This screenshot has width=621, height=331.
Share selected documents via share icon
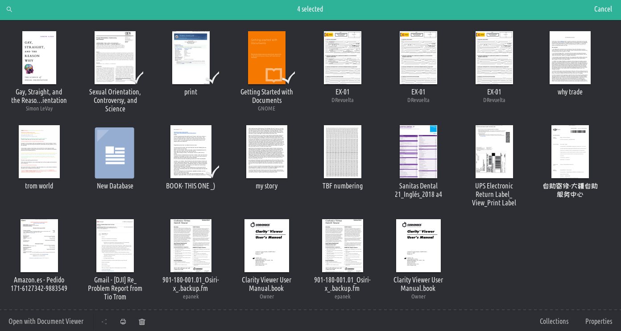[104, 321]
